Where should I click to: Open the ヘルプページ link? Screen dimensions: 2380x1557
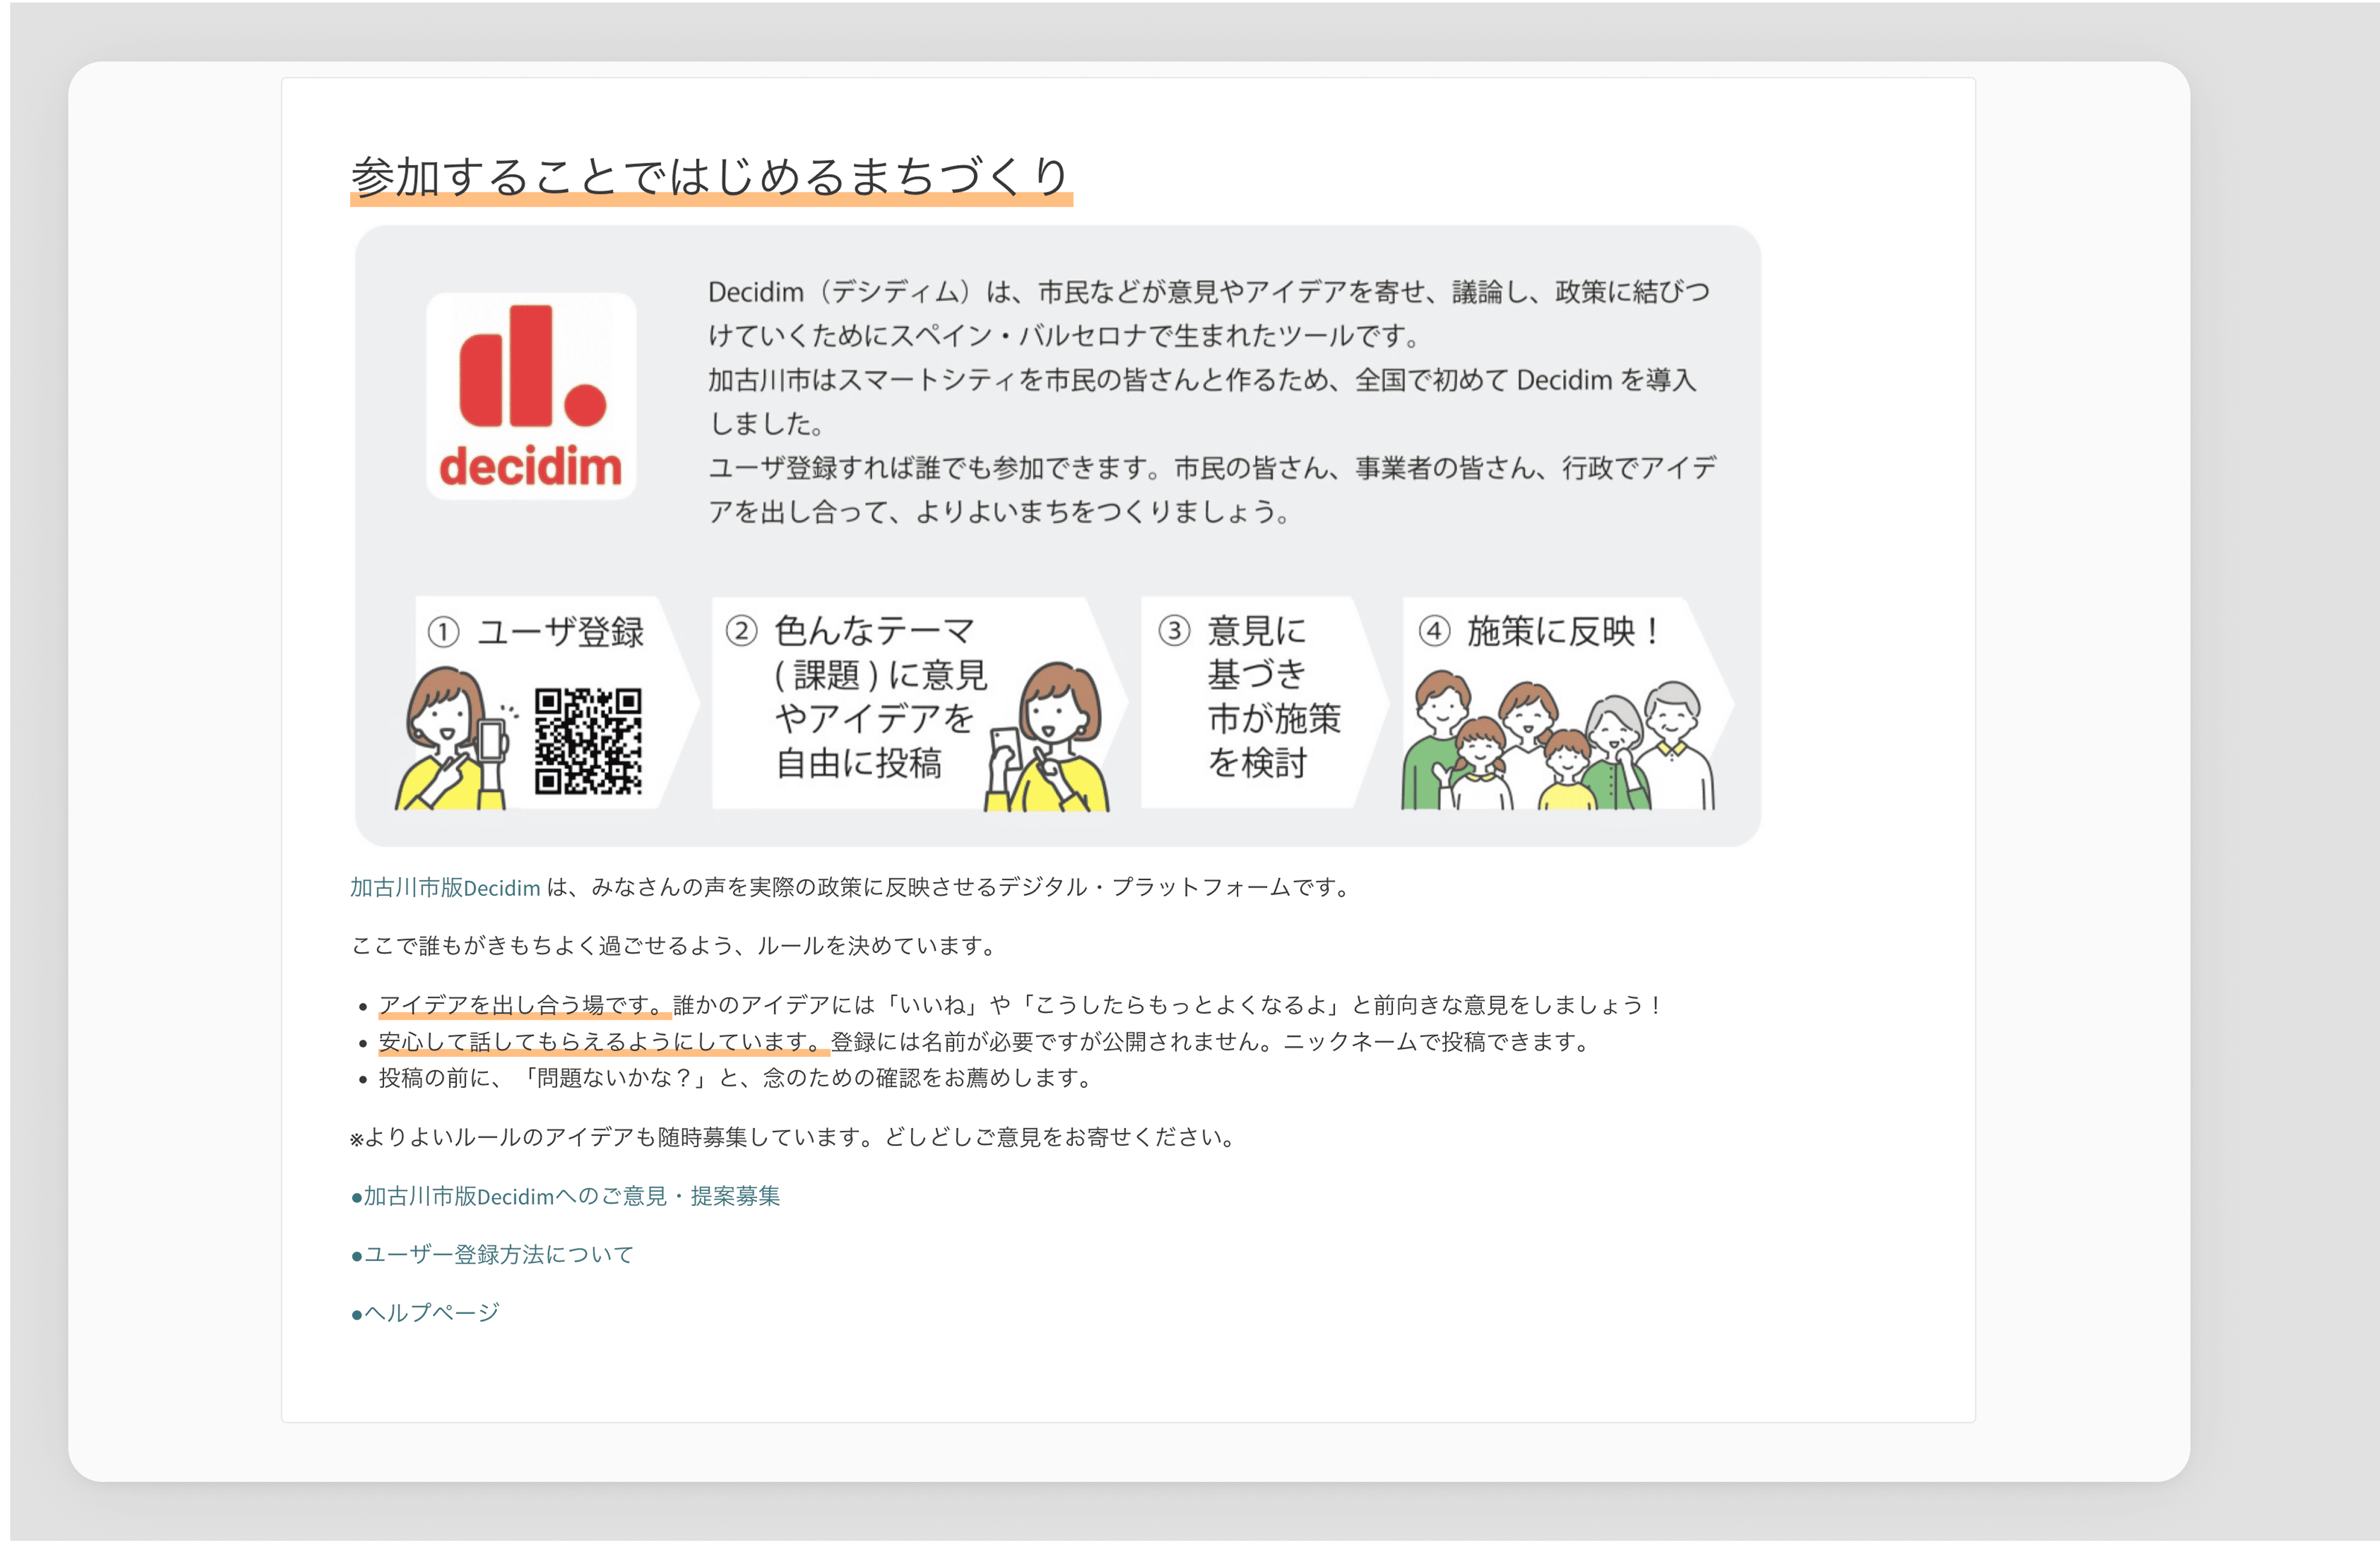pyautogui.click(x=425, y=1312)
